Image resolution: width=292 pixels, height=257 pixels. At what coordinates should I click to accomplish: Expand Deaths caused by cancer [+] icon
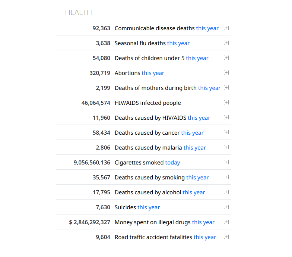226,132
